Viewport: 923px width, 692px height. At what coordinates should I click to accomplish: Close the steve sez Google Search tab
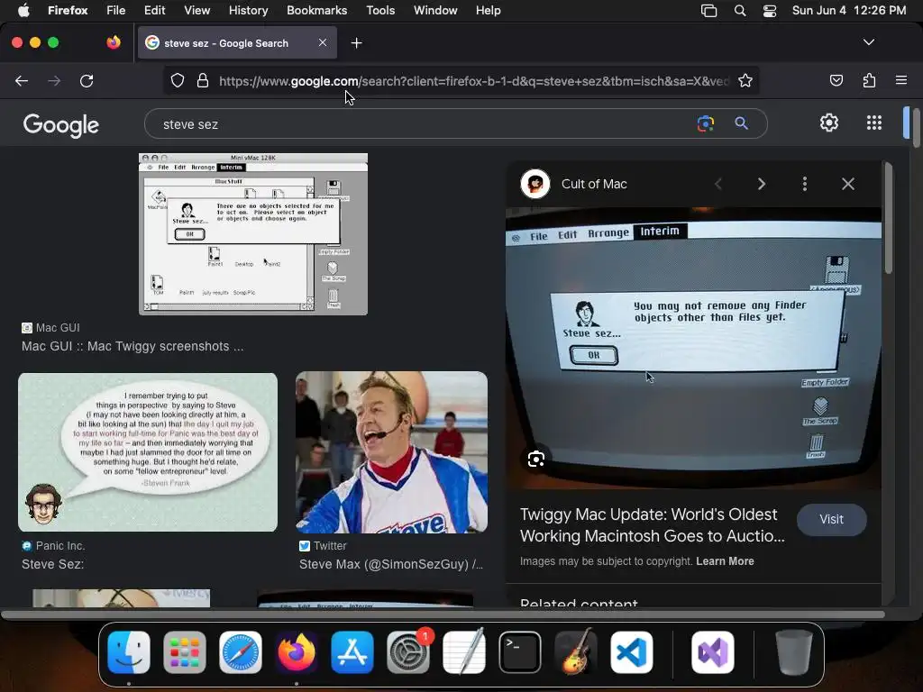(323, 42)
